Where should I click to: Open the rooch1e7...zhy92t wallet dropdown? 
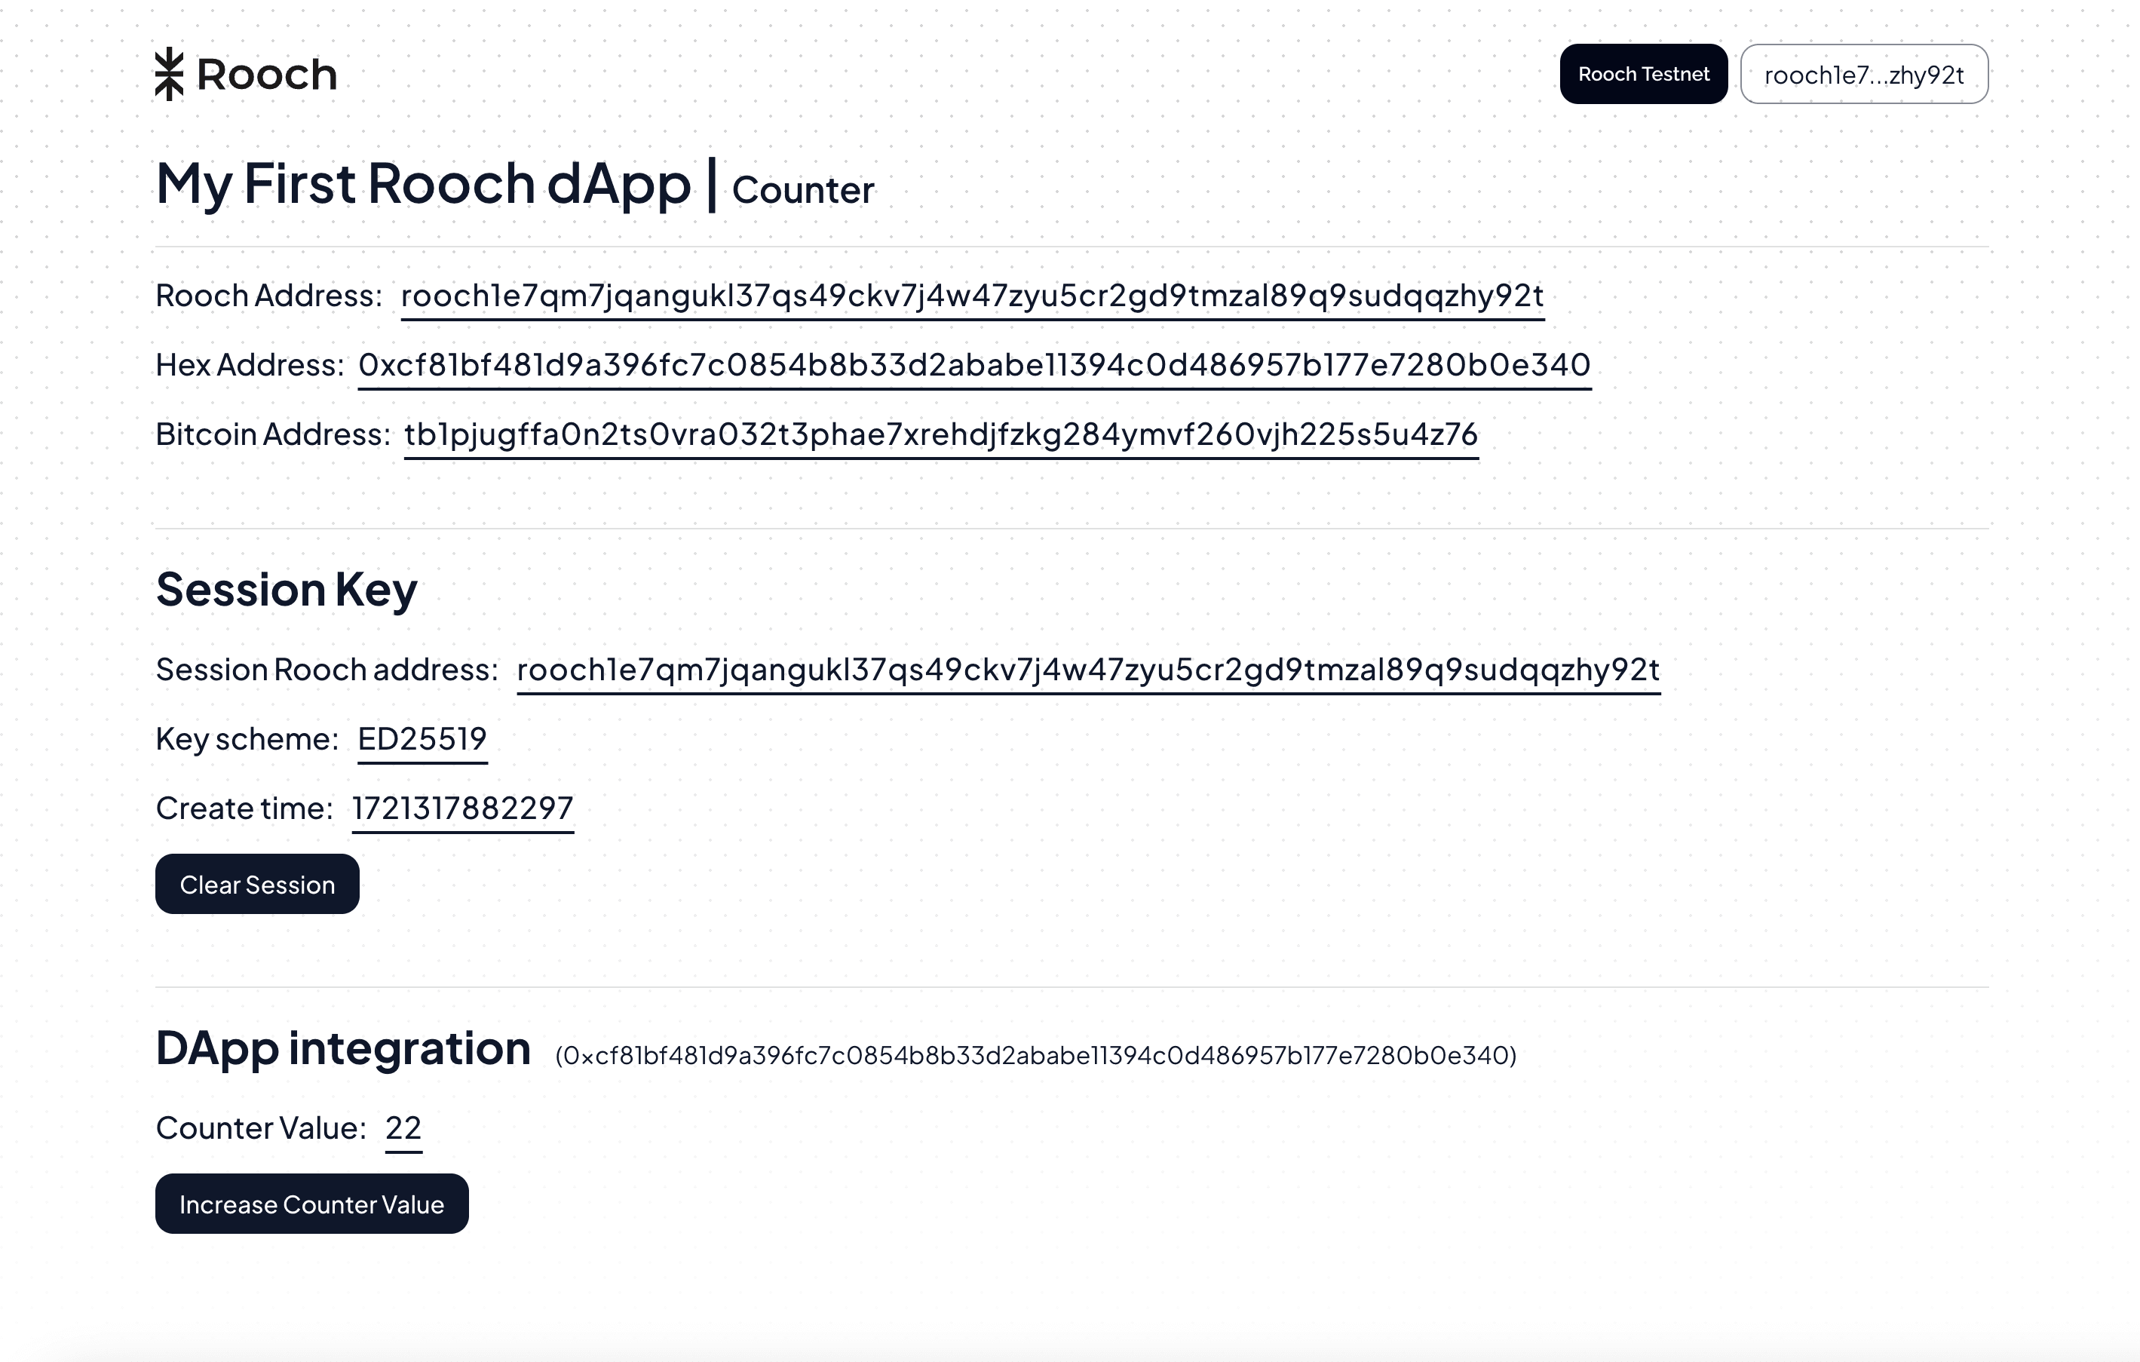pyautogui.click(x=1863, y=74)
